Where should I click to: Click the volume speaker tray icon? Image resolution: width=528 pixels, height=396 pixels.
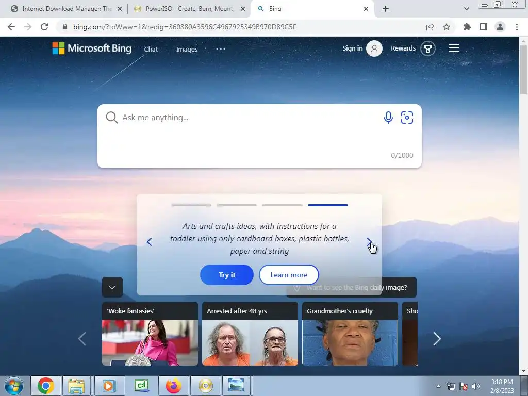point(475,386)
